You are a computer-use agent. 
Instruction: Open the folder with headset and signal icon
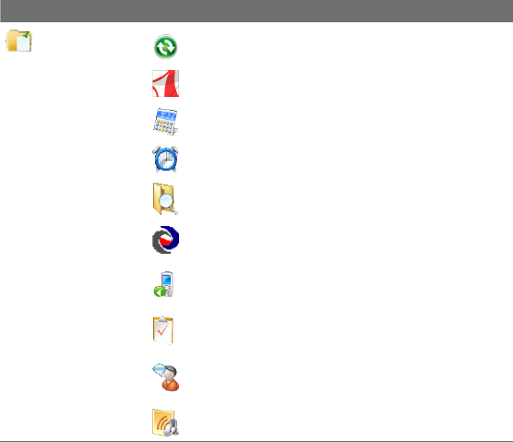[165, 423]
